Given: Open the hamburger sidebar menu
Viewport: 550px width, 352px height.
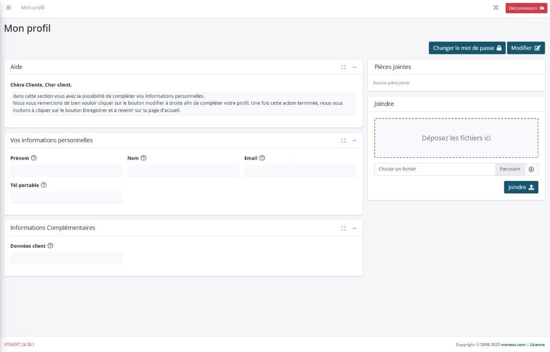Looking at the screenshot, I should click(9, 8).
